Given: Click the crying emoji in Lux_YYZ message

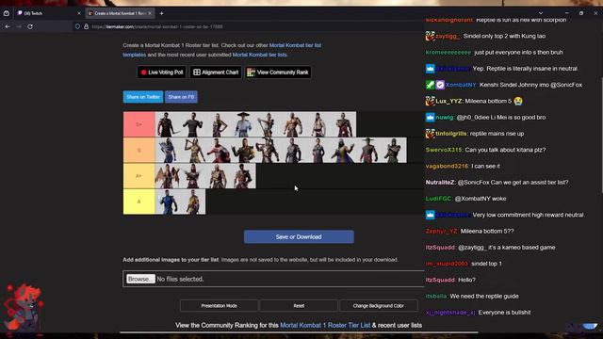Looking at the screenshot, I should pos(518,101).
